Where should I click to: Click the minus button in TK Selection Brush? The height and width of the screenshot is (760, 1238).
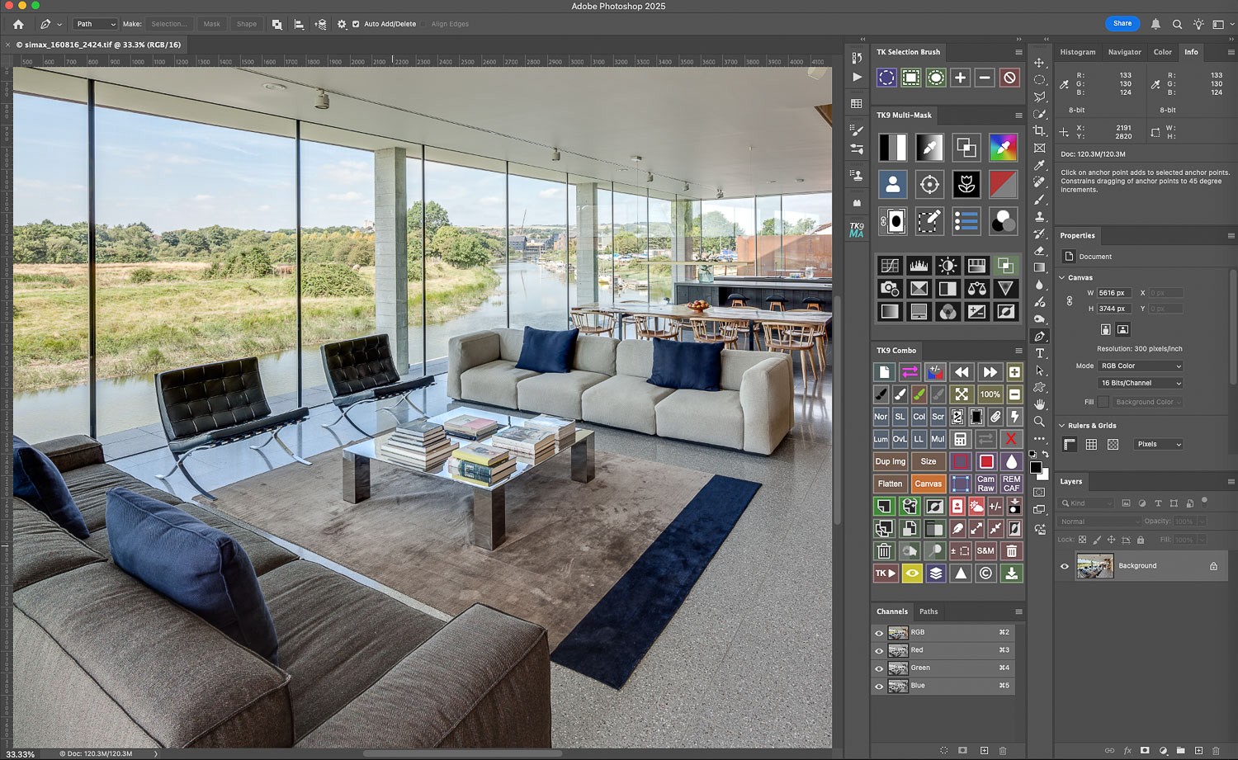click(x=985, y=78)
